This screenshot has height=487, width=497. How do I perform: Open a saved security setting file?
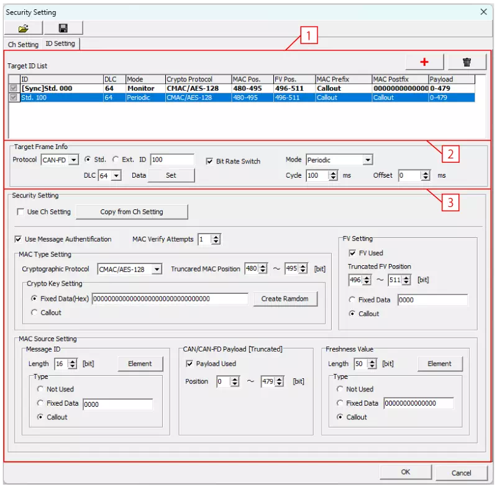click(x=24, y=27)
